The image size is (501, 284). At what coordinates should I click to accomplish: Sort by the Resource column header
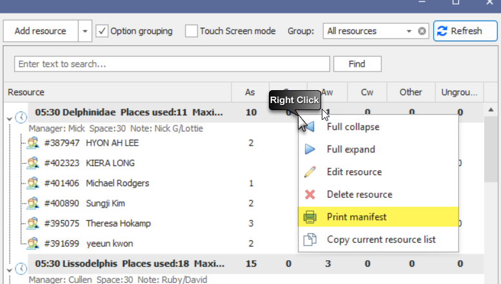117,92
